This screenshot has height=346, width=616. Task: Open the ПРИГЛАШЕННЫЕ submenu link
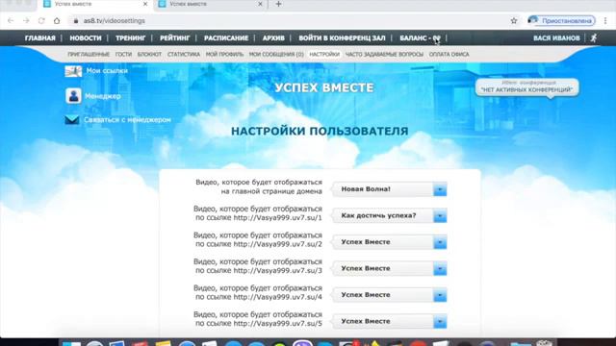click(x=89, y=55)
